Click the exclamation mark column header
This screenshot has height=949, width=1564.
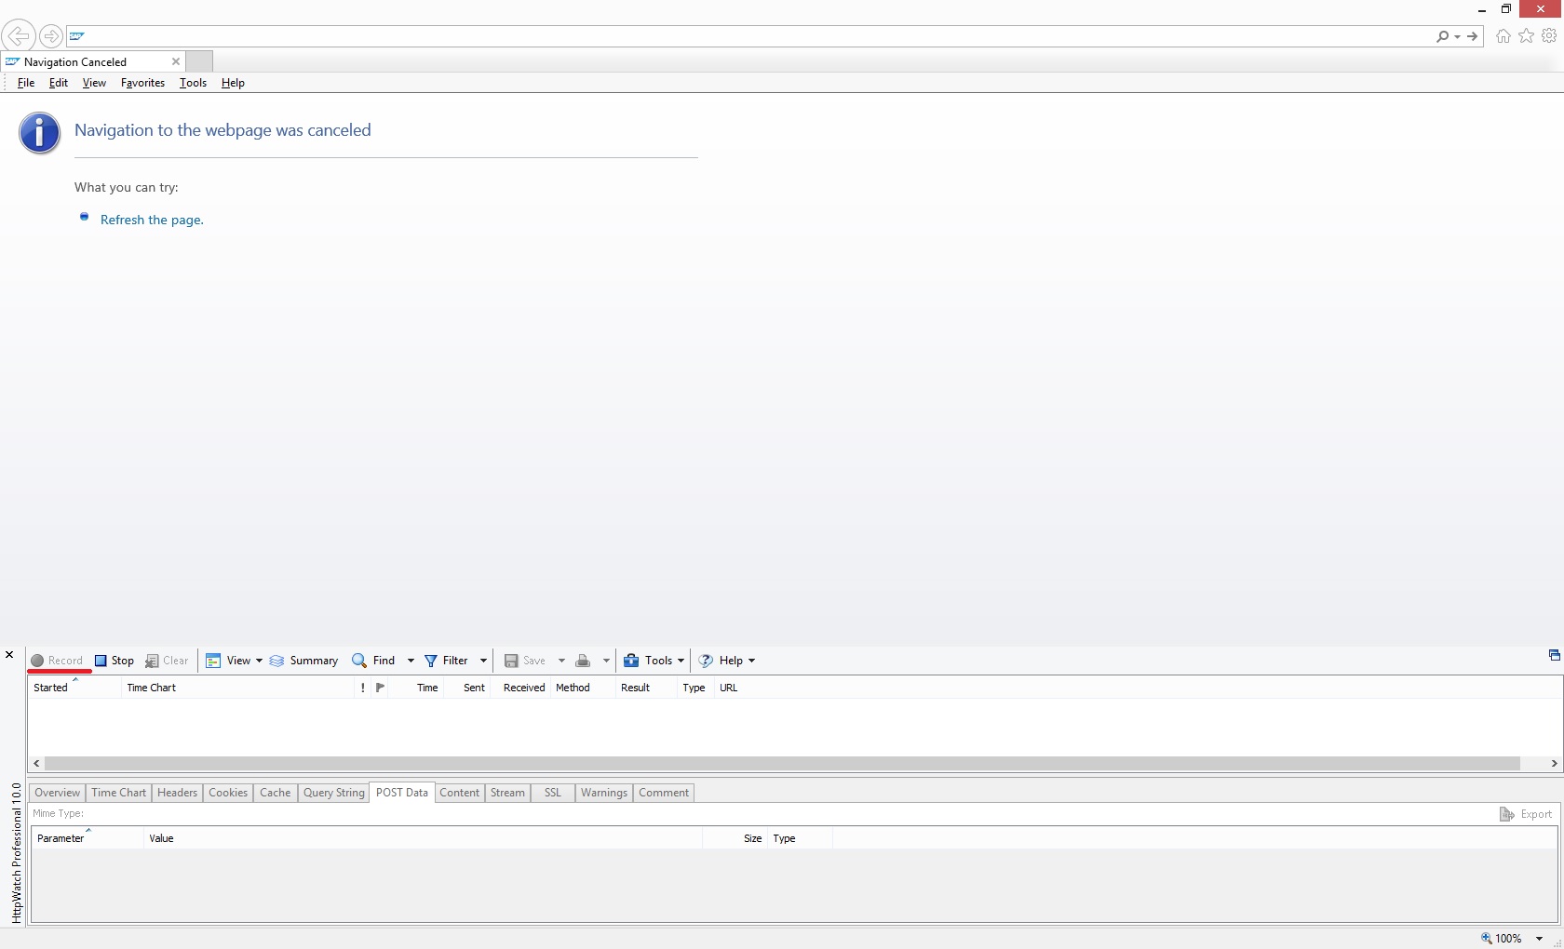click(x=363, y=688)
